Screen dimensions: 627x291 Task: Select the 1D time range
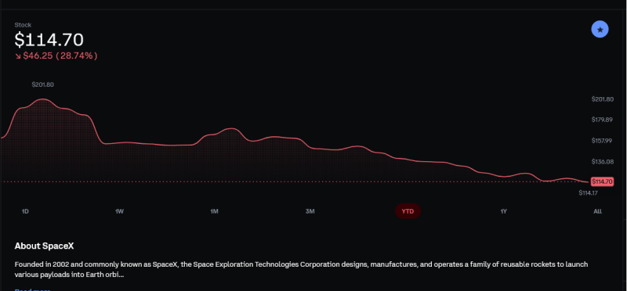point(25,211)
